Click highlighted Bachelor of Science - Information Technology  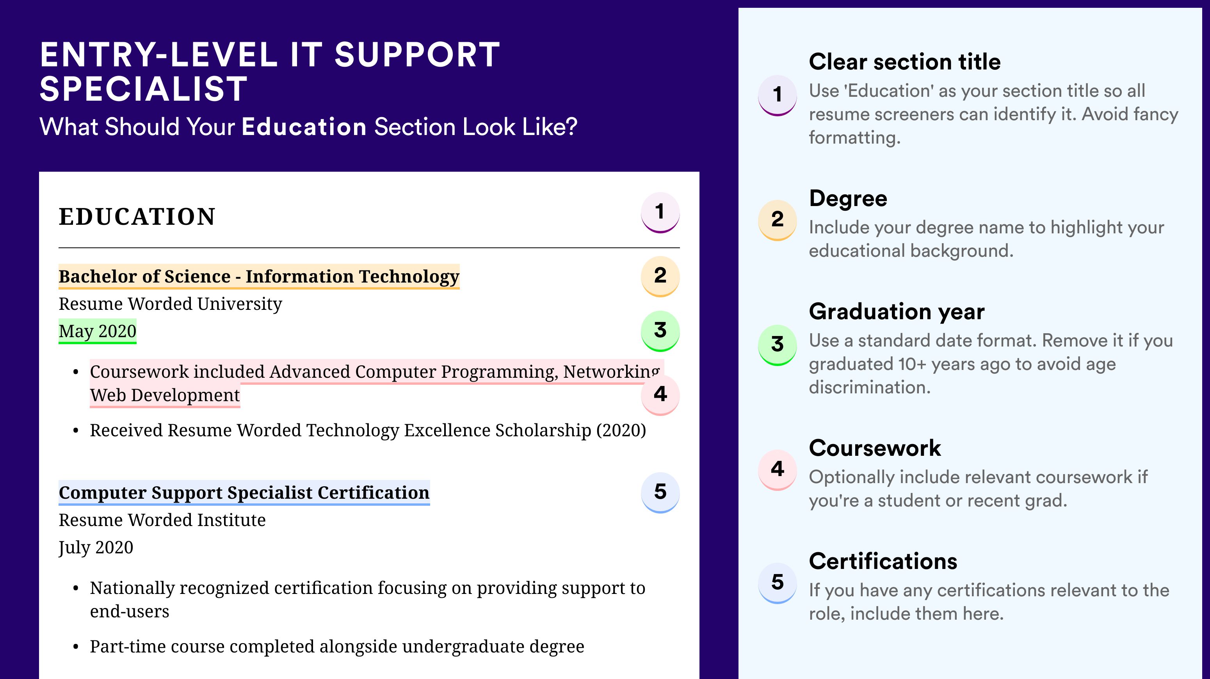pyautogui.click(x=259, y=277)
